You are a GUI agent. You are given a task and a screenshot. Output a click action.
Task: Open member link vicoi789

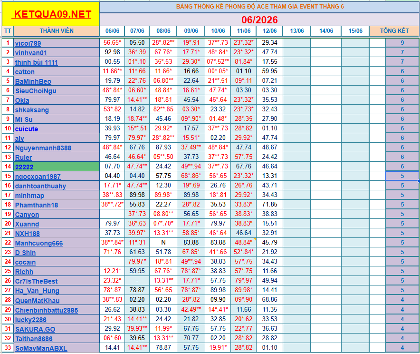(x=28, y=43)
